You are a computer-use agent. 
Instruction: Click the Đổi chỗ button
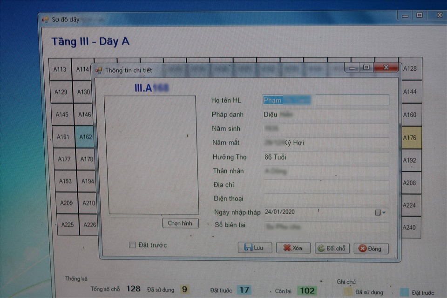(x=332, y=248)
